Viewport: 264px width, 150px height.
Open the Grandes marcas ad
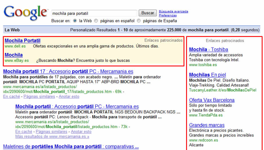[x=207, y=125]
